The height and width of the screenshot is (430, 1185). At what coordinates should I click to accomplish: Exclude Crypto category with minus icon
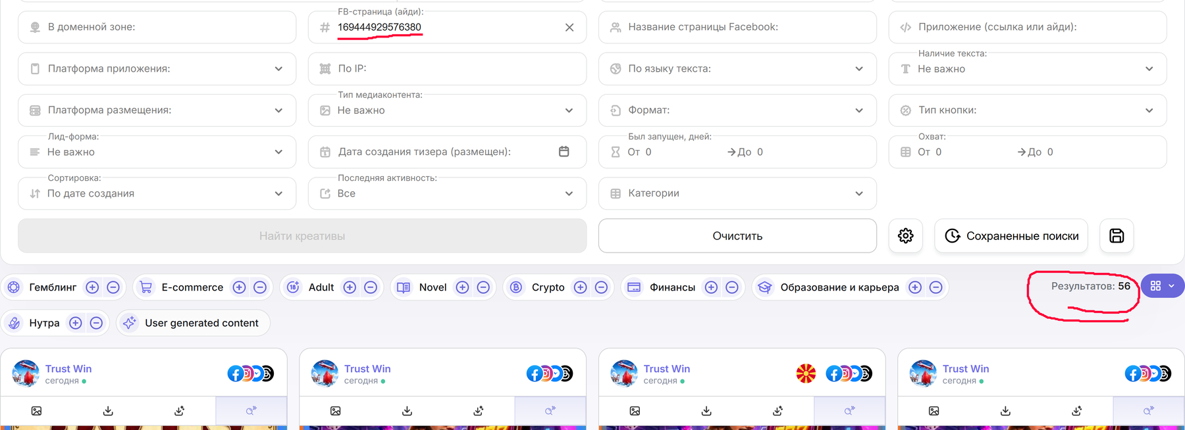coord(601,287)
